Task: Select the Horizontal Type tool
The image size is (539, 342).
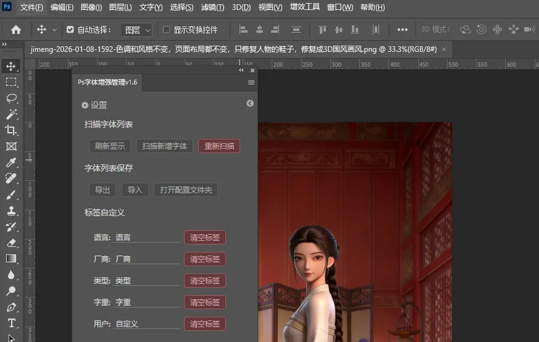Action: [x=11, y=323]
